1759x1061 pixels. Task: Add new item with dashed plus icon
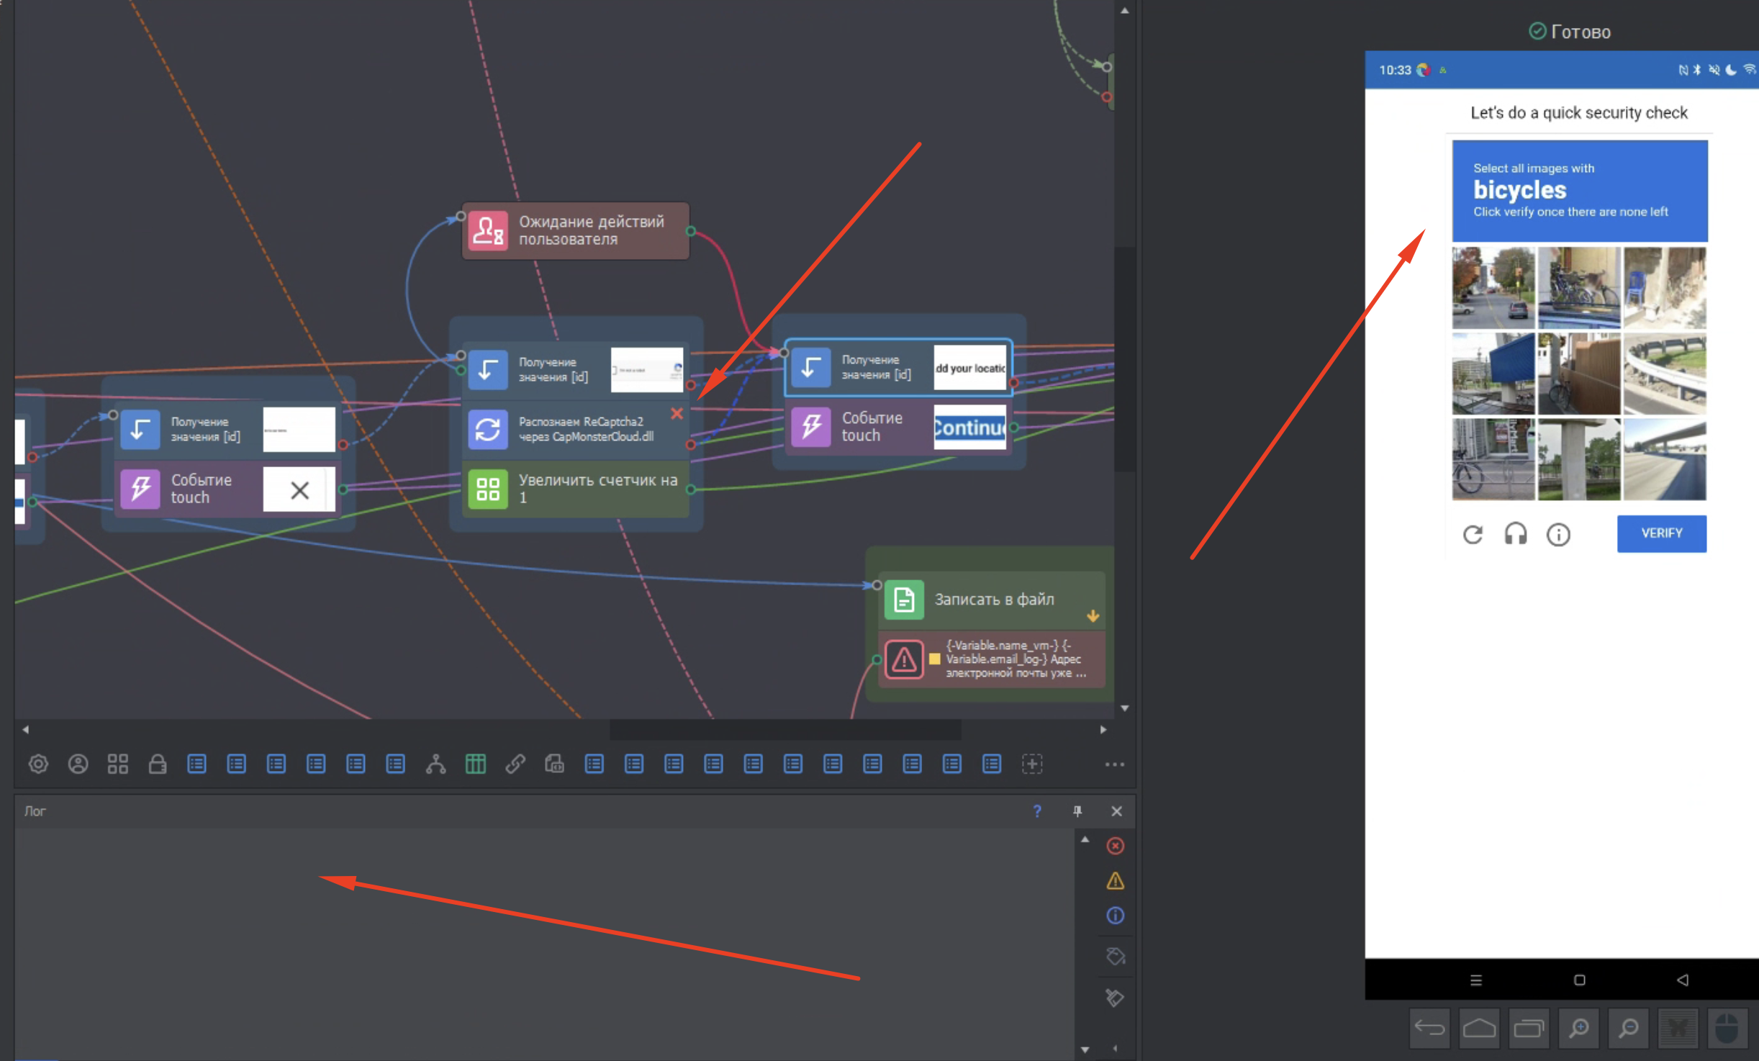1031,764
